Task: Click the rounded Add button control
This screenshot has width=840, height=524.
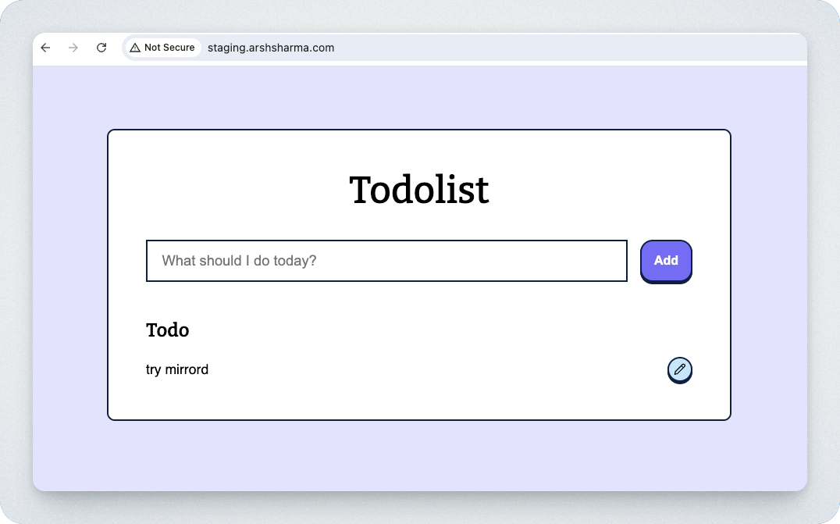Action: click(666, 261)
